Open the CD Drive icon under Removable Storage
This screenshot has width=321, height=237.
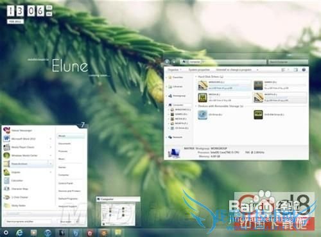tap(202, 114)
